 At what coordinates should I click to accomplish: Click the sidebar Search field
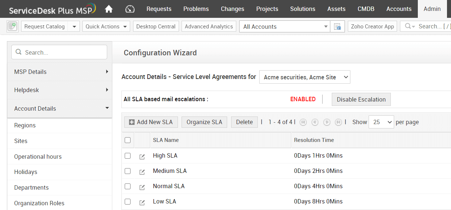point(59,52)
